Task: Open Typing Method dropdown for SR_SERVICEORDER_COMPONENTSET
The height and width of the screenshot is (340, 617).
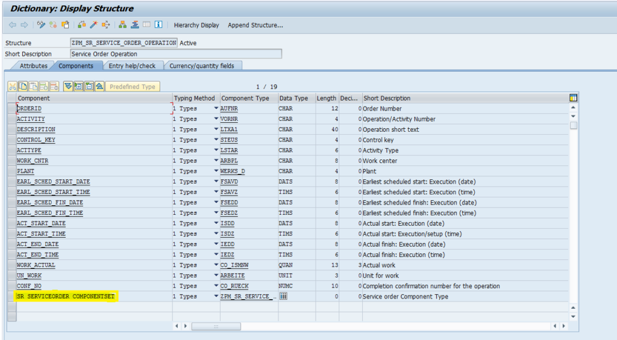Action: point(216,296)
